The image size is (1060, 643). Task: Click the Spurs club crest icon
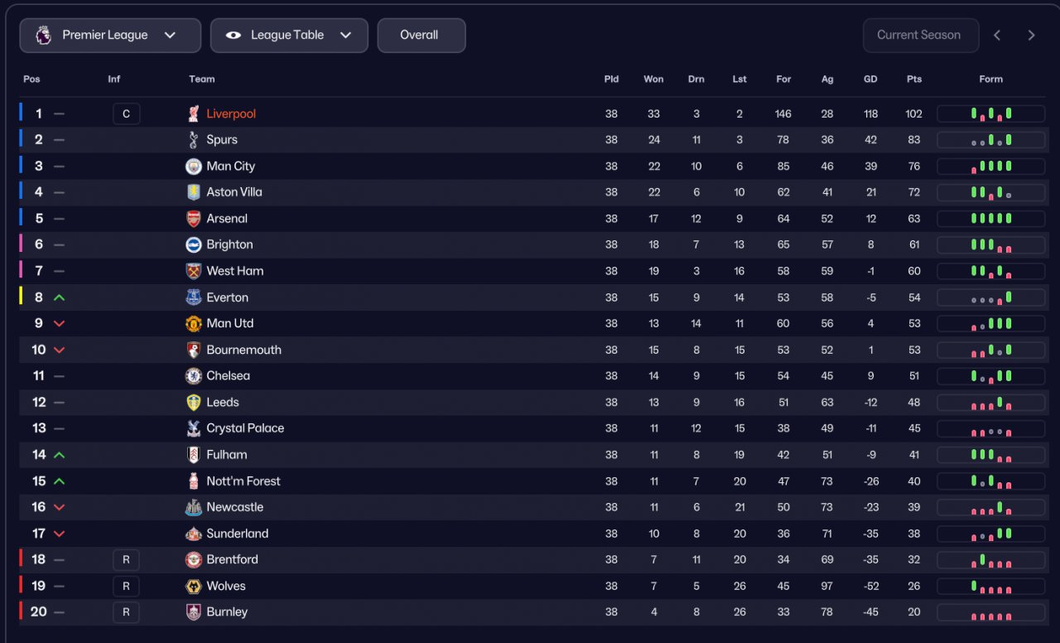coord(194,140)
